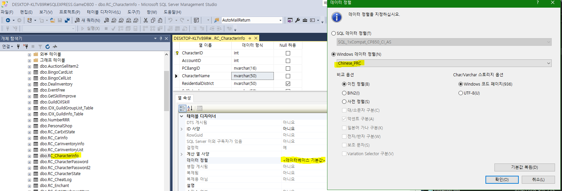Click the Paste clipboard icon

160,20
